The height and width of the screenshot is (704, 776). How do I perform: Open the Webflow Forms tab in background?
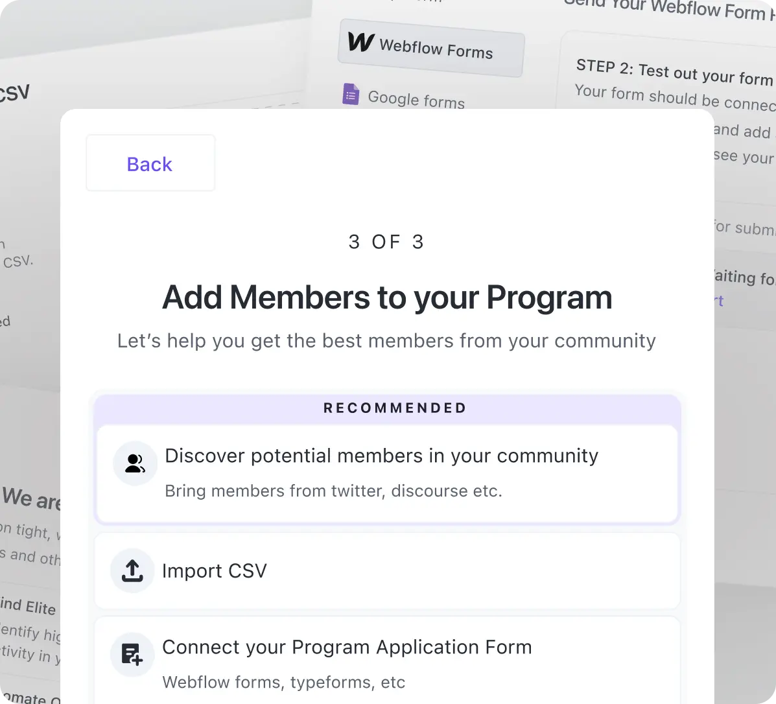[x=431, y=48]
